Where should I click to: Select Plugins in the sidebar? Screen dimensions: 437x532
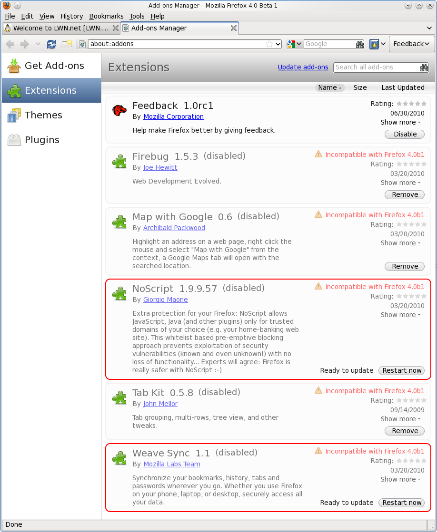42,140
